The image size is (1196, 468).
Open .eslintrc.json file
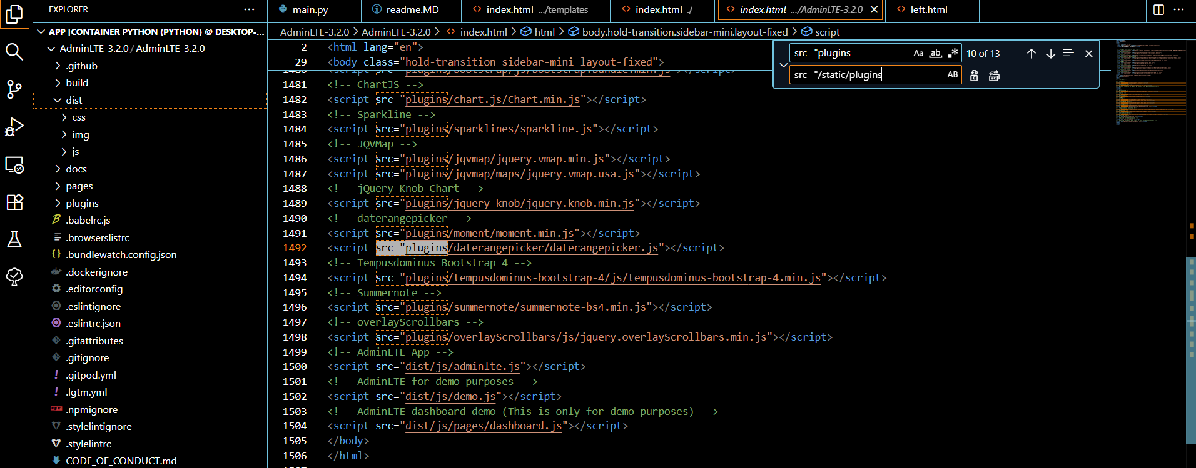click(x=150, y=324)
